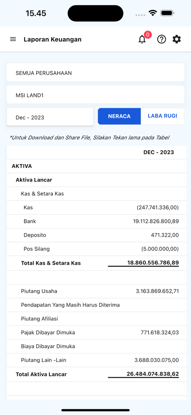Select the value (247.741.336,00)
Image resolution: width=191 pixels, height=415 pixels.
[x=158, y=207]
